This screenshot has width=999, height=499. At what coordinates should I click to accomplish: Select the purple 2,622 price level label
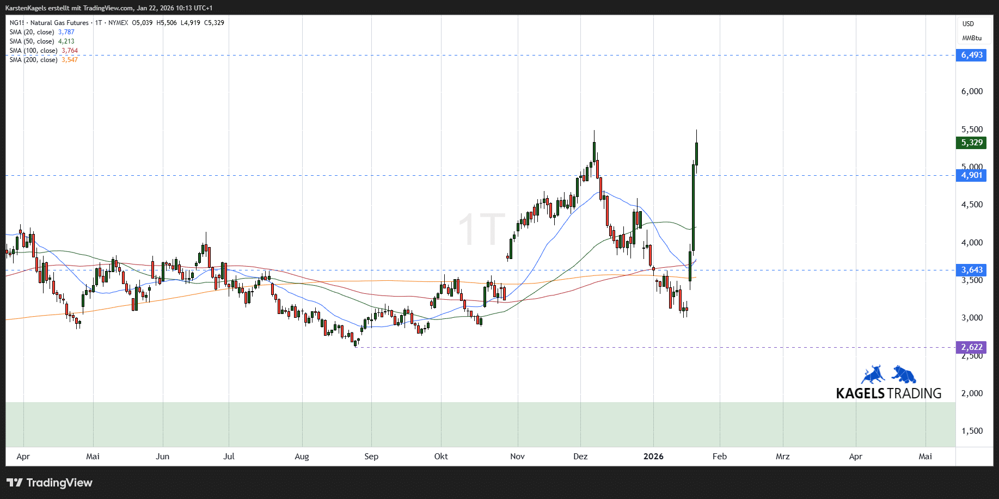click(971, 347)
